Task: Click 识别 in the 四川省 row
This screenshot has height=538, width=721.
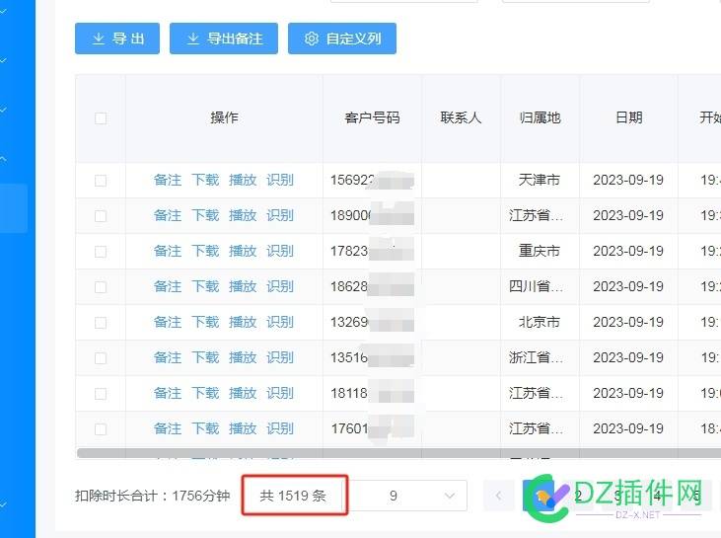Action: click(x=280, y=286)
